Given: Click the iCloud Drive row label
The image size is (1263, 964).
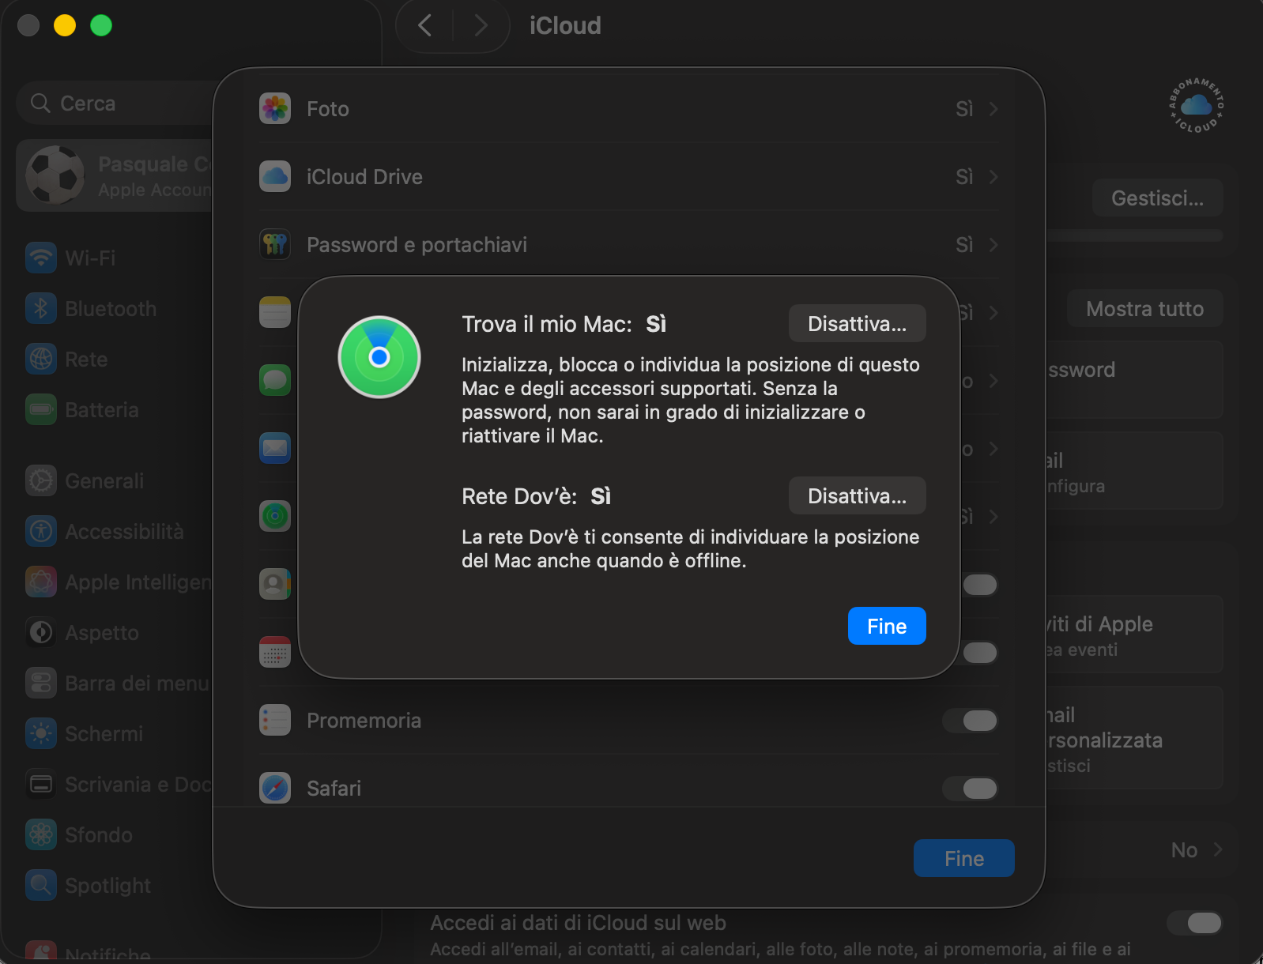Looking at the screenshot, I should point(364,177).
